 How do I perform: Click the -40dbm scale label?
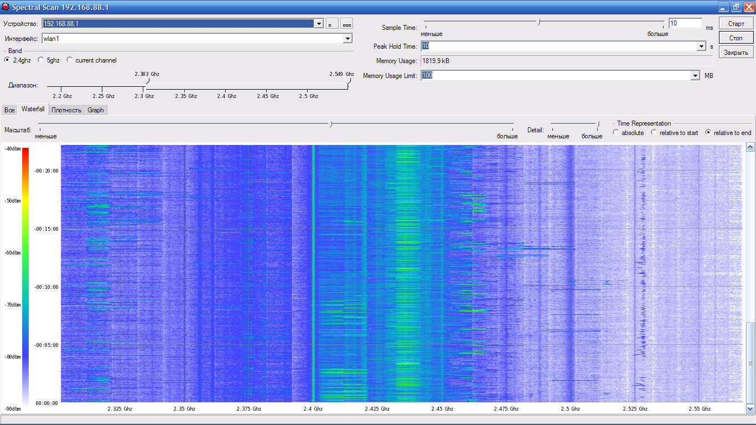tap(12, 149)
